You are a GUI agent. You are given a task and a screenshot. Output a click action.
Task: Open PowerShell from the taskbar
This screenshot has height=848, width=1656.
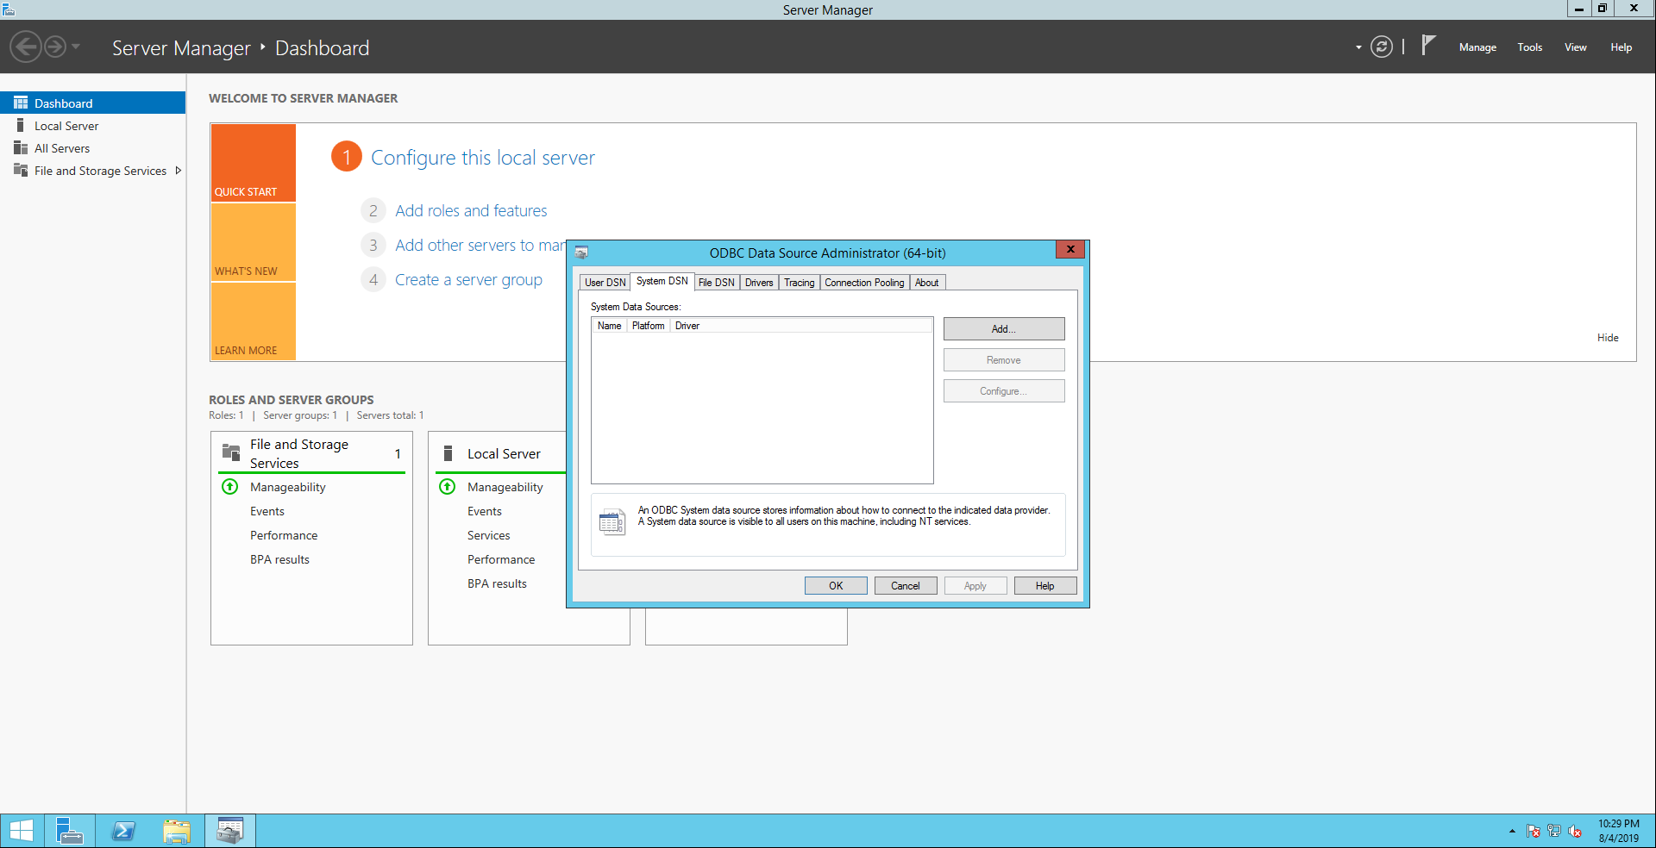point(123,831)
